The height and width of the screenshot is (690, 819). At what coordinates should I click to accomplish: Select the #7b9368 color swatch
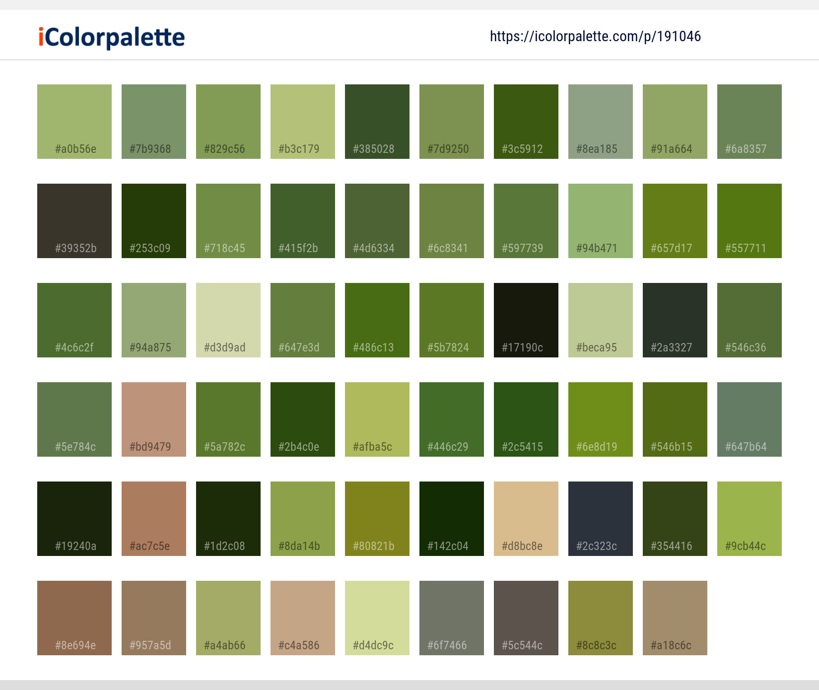click(x=154, y=122)
